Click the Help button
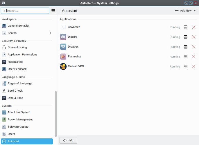Screen dimensions: 199x145 [68, 140]
